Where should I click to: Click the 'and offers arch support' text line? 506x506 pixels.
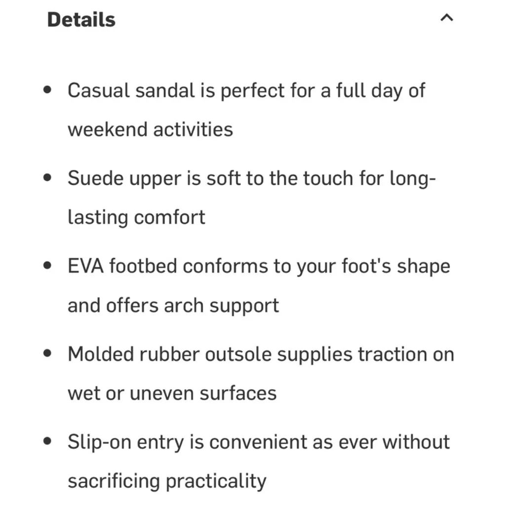[173, 305]
